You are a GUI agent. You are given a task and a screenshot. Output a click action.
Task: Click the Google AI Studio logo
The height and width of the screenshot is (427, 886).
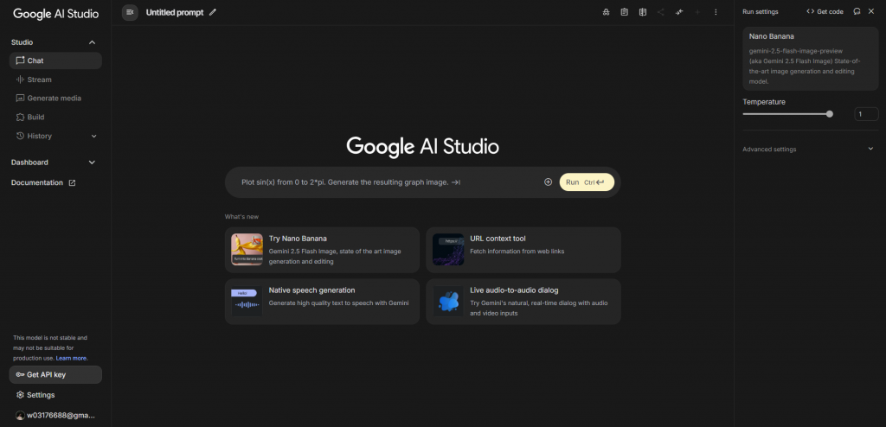click(x=55, y=14)
